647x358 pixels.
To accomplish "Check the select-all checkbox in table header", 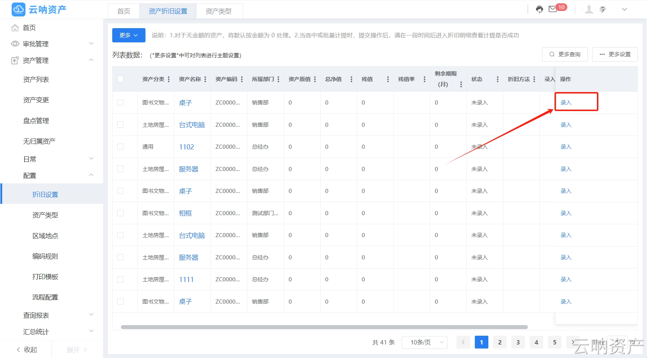I will (x=121, y=79).
